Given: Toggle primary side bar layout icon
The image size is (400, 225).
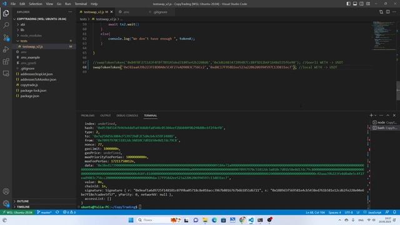Looking at the screenshot, I should 349,4.
